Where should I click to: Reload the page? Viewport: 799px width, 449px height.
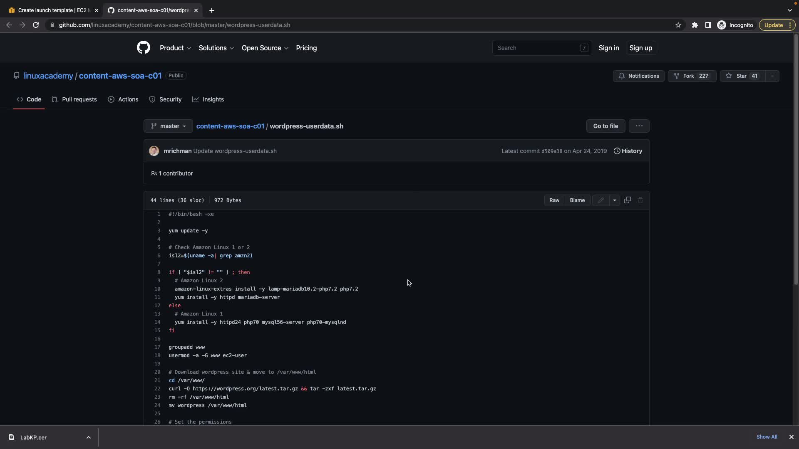click(x=36, y=25)
